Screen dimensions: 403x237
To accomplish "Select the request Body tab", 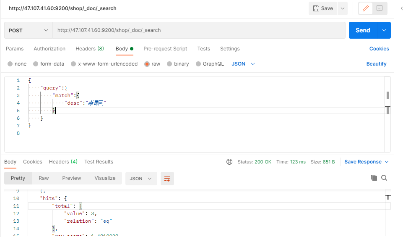I will (x=125, y=49).
